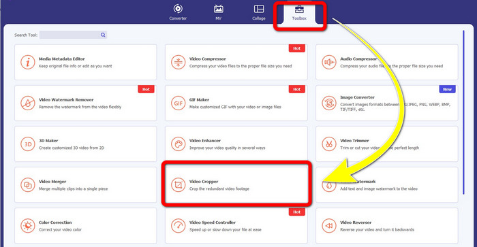
Task: Open the Collage tab
Action: (258, 12)
